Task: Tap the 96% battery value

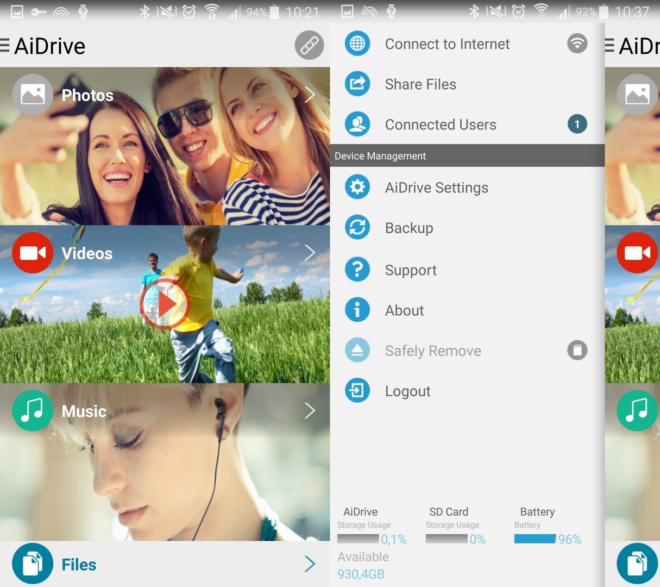Action: [570, 539]
